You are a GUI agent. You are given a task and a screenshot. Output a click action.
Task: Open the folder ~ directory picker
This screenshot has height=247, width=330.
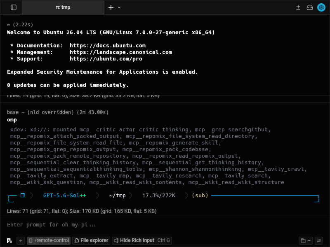tap(306, 241)
